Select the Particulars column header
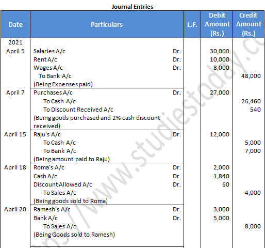 point(107,24)
